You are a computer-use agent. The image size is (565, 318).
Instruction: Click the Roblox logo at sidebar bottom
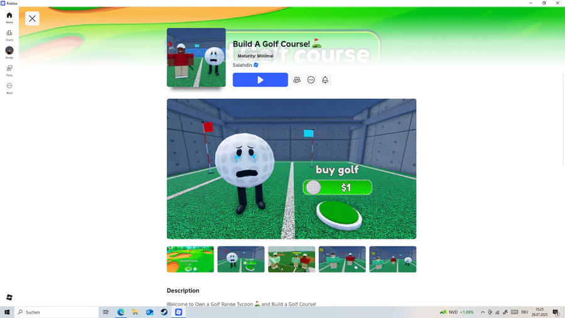9,297
